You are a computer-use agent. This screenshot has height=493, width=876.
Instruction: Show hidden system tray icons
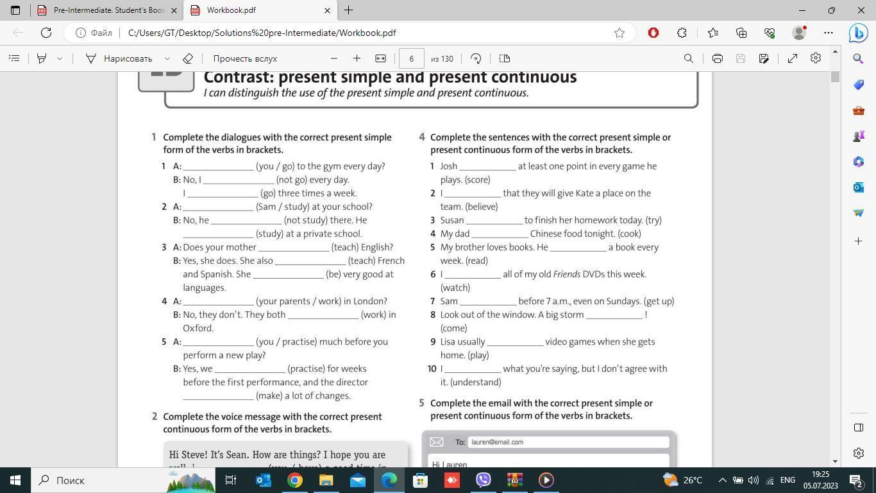(722, 480)
